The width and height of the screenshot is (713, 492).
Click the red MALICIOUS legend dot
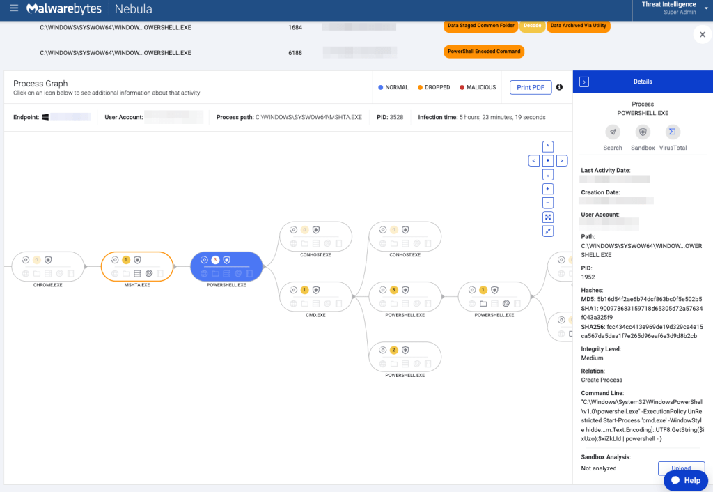[x=462, y=87]
